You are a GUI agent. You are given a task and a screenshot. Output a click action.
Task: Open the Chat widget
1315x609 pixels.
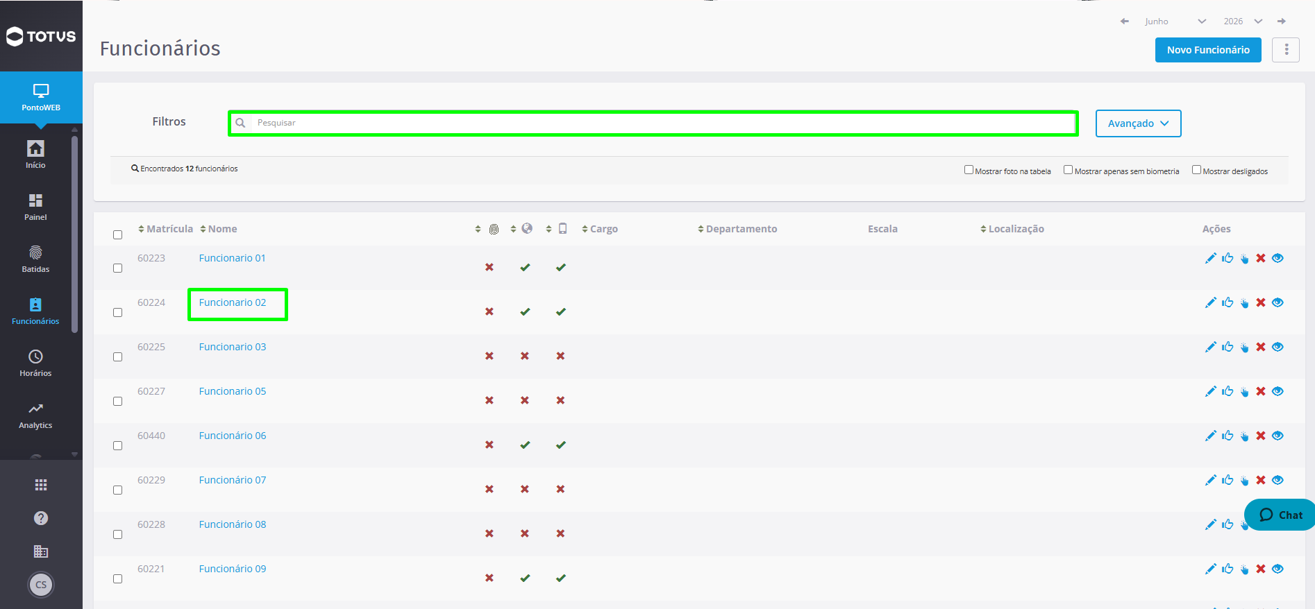(1280, 515)
